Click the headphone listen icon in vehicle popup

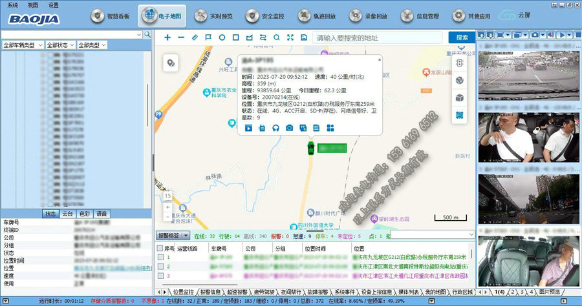point(275,128)
